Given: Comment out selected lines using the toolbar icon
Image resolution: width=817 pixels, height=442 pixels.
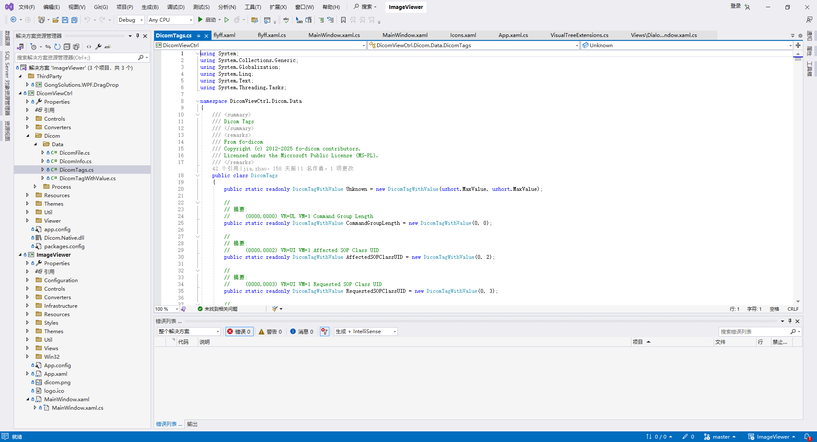Looking at the screenshot, I should 321,20.
